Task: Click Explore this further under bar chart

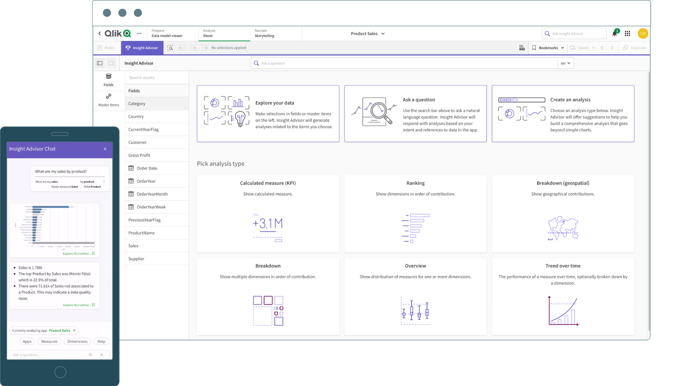Action: (x=79, y=254)
